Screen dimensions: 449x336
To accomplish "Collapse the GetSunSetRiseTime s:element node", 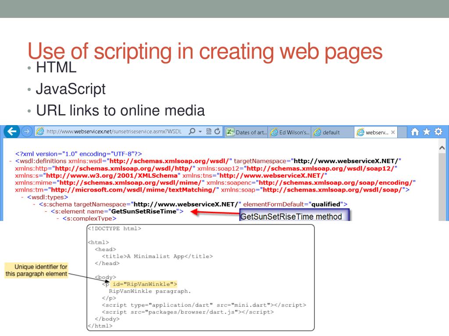I will [46, 212].
